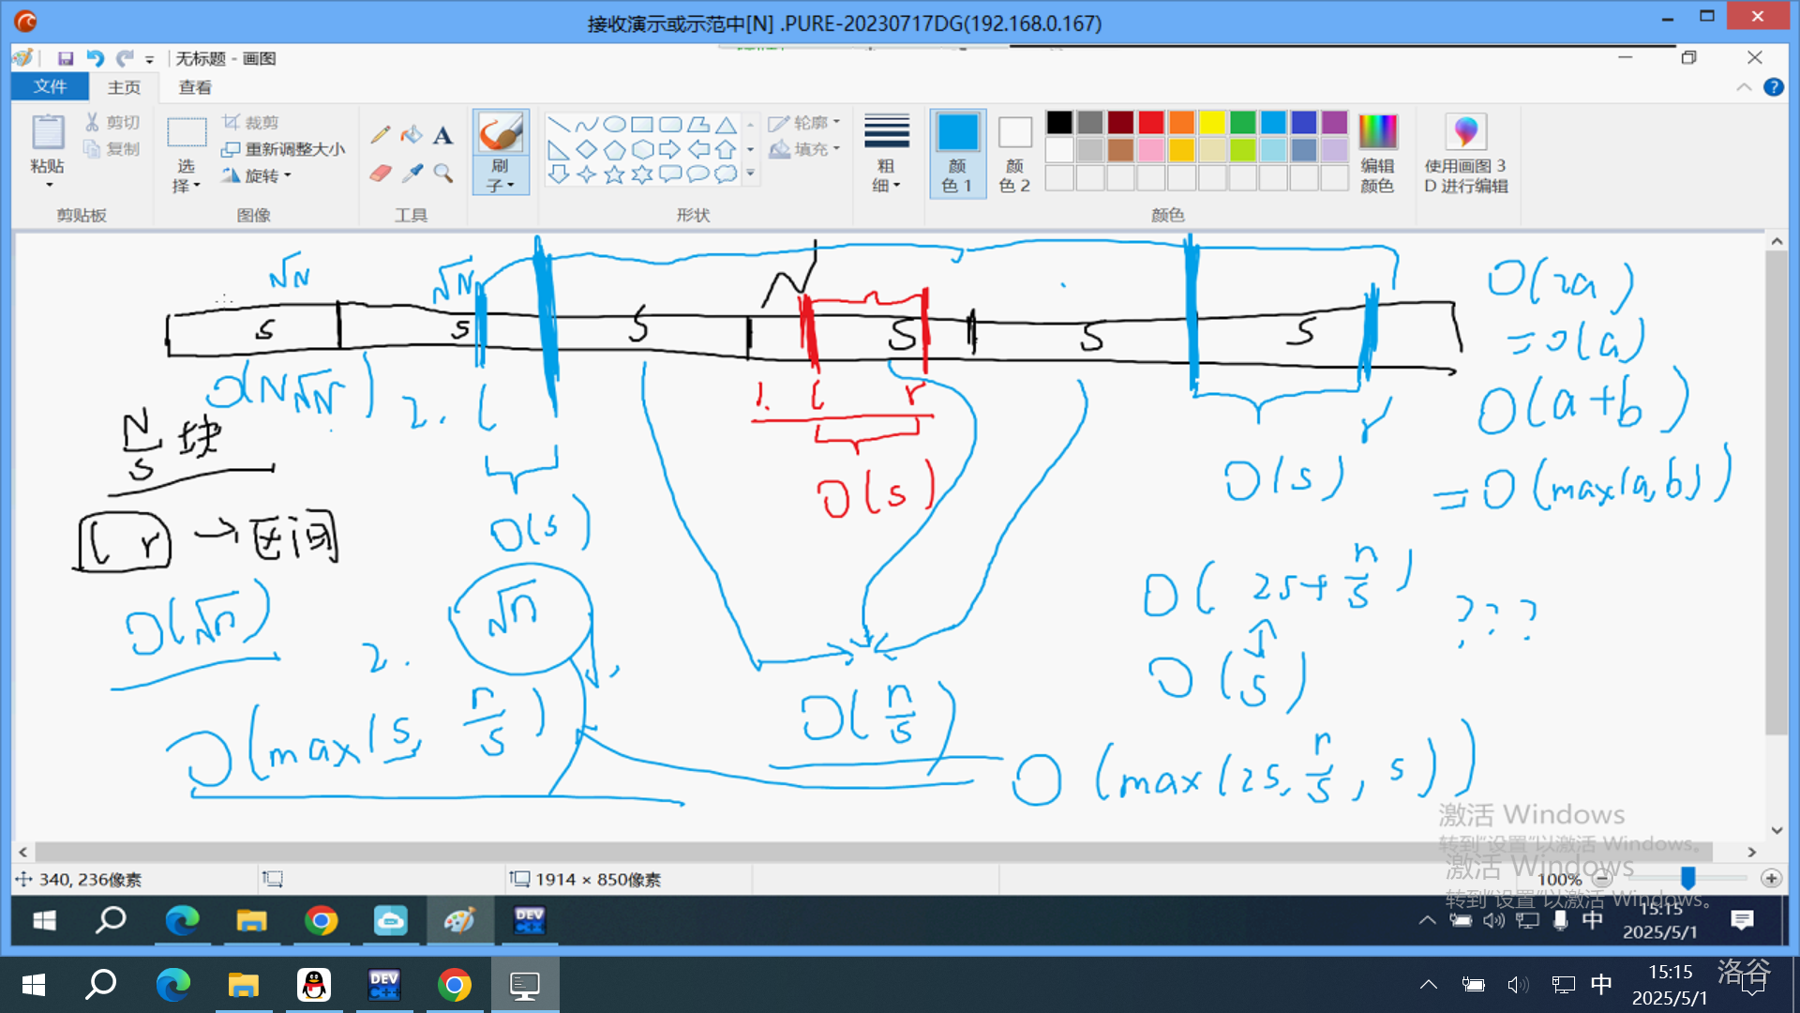
Task: Open Dev-C++ in the remote taskbar
Action: 529,921
